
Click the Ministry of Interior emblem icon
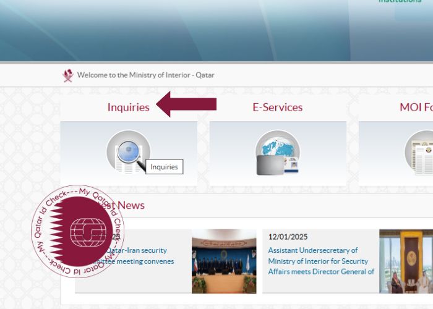click(68, 75)
